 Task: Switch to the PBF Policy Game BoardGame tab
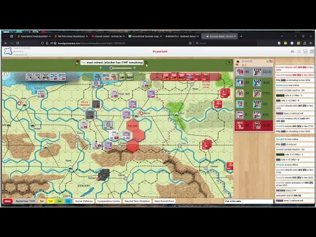pos(70,36)
